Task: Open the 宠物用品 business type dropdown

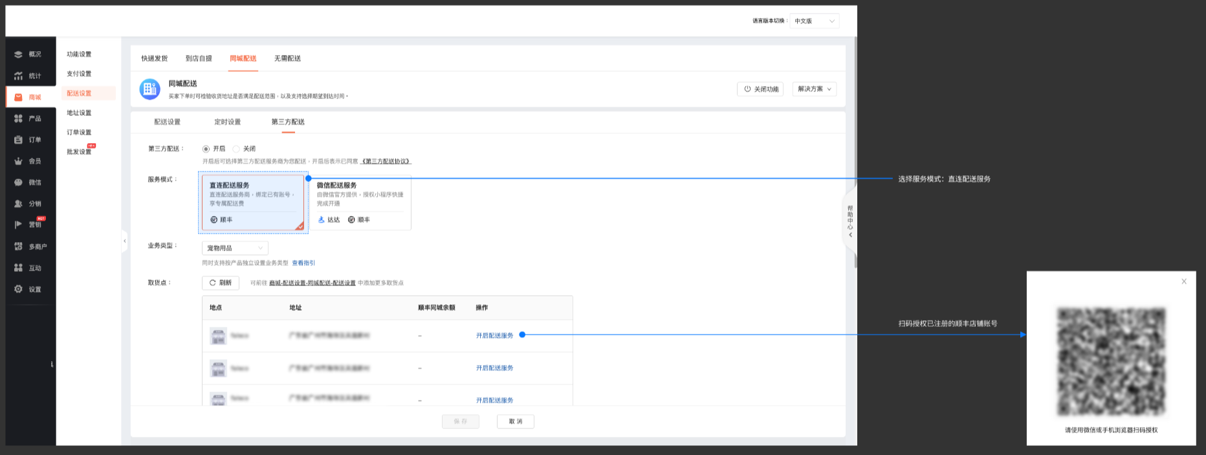Action: (235, 249)
